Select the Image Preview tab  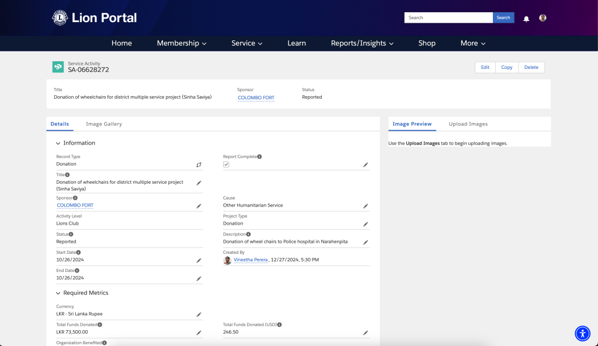coord(412,124)
